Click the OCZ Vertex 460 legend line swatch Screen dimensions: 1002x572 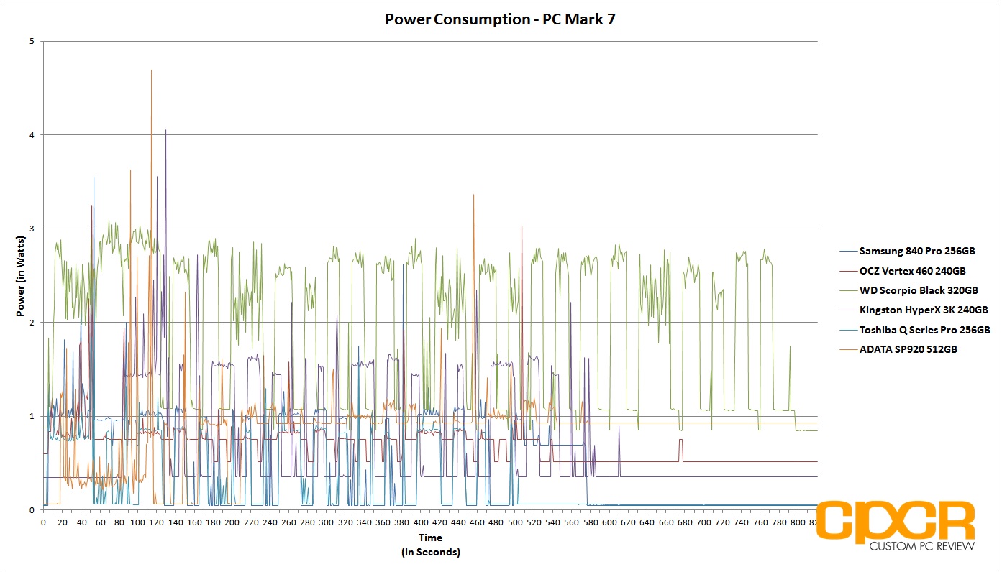pyautogui.click(x=847, y=271)
